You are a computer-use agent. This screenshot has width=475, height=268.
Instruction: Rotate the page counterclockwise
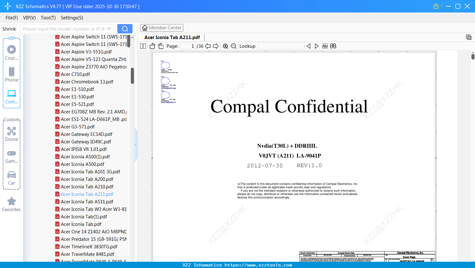click(153, 46)
